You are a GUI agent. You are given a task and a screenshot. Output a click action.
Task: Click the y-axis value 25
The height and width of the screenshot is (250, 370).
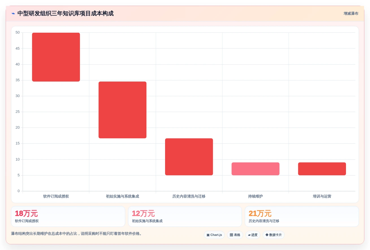tap(18, 112)
